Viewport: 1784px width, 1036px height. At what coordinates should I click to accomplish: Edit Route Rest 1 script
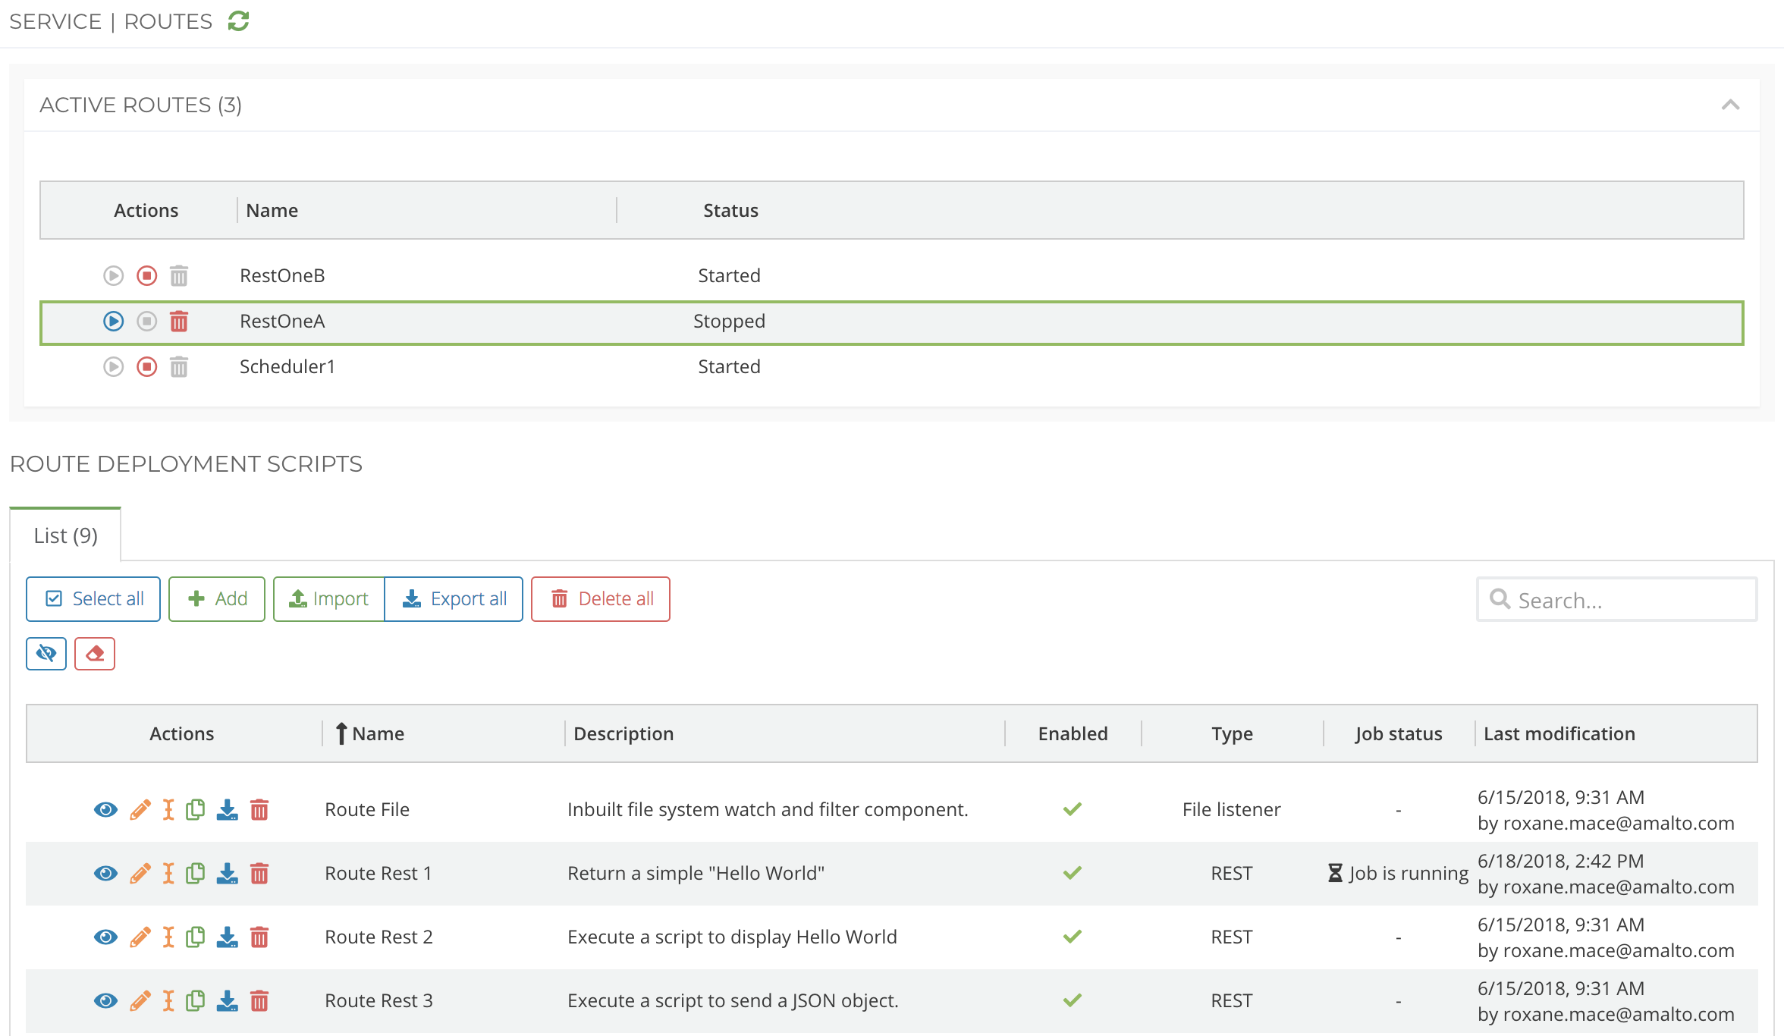[140, 874]
